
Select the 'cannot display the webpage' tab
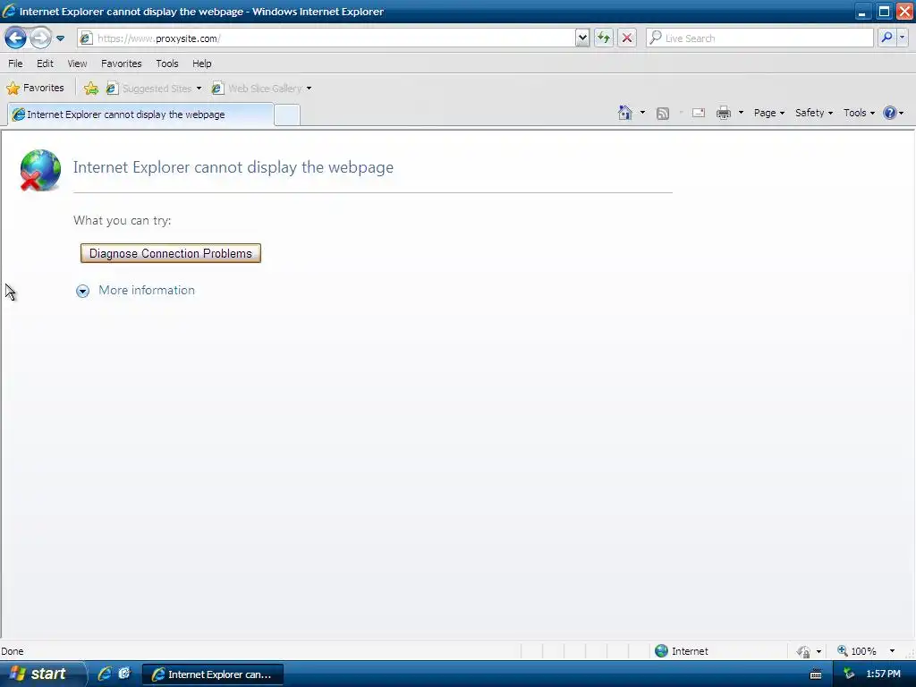click(140, 114)
